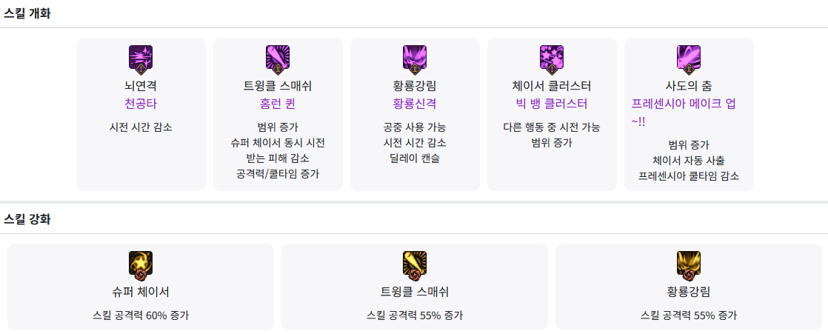The height and width of the screenshot is (334, 828).
Task: Click the 체이서 클러스터 skill icon
Action: pos(552,58)
